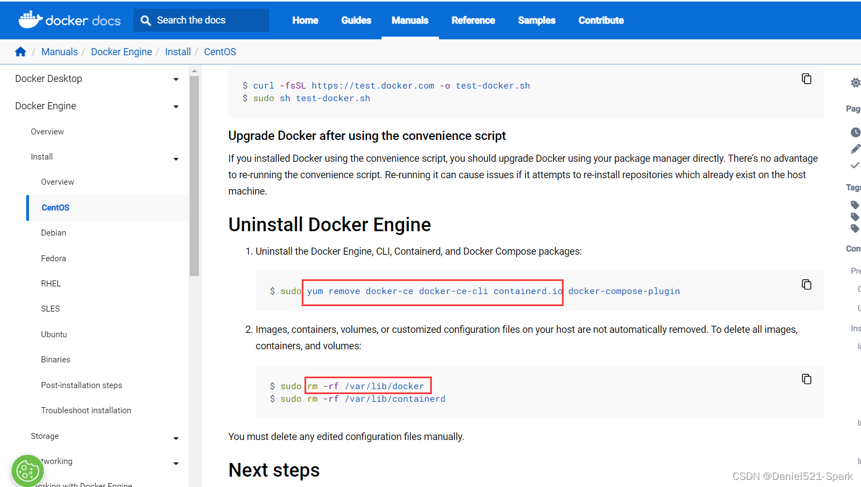Screen dimensions: 861x487
Task: Click the Storage sidebar label
Action: [x=45, y=436]
